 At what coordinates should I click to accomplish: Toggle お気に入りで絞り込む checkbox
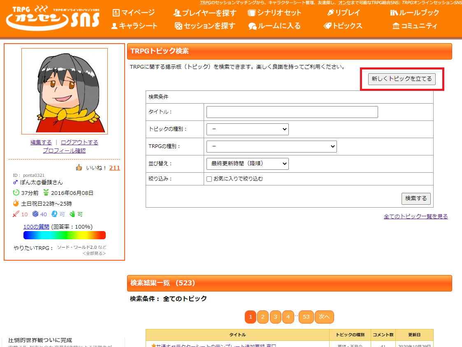pyautogui.click(x=209, y=179)
